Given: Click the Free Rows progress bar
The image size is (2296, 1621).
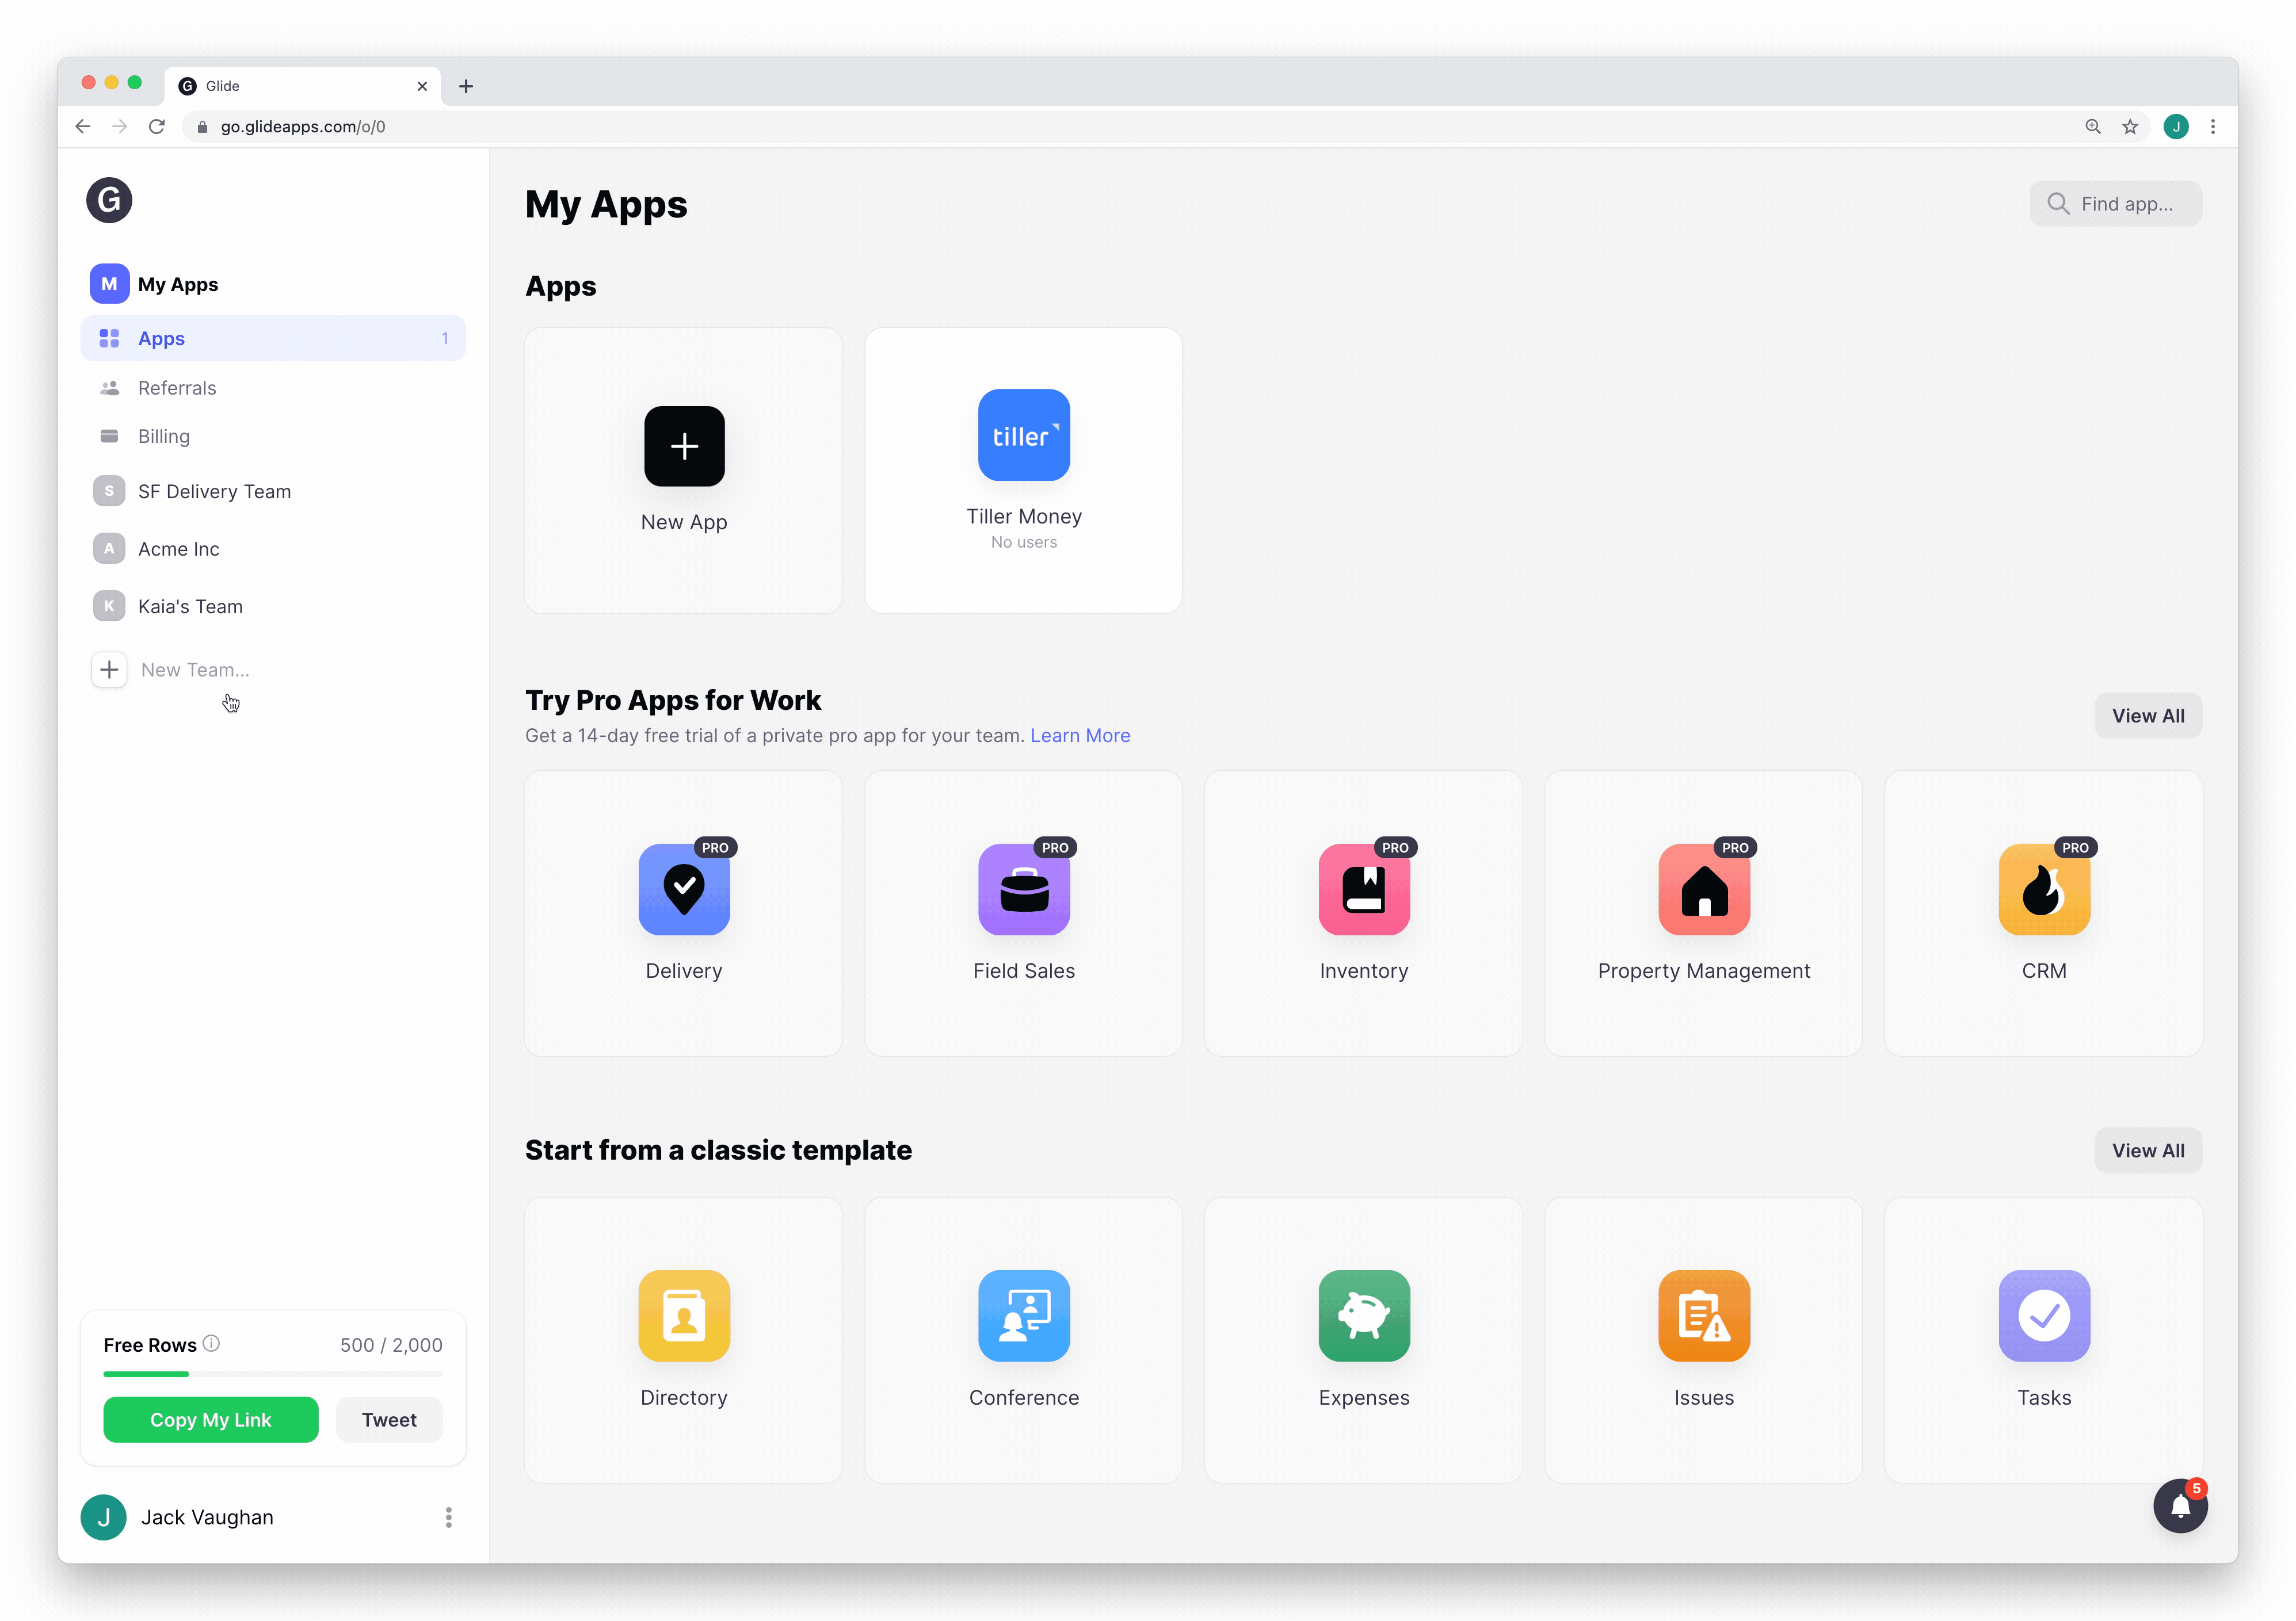Looking at the screenshot, I should coord(272,1374).
